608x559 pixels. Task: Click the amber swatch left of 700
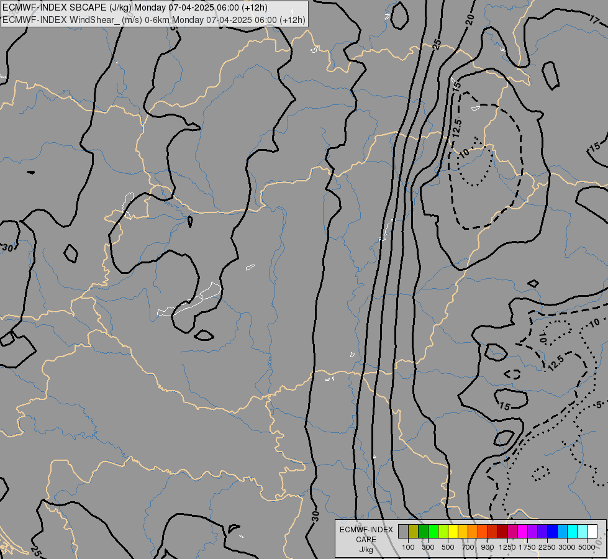pyautogui.click(x=463, y=532)
